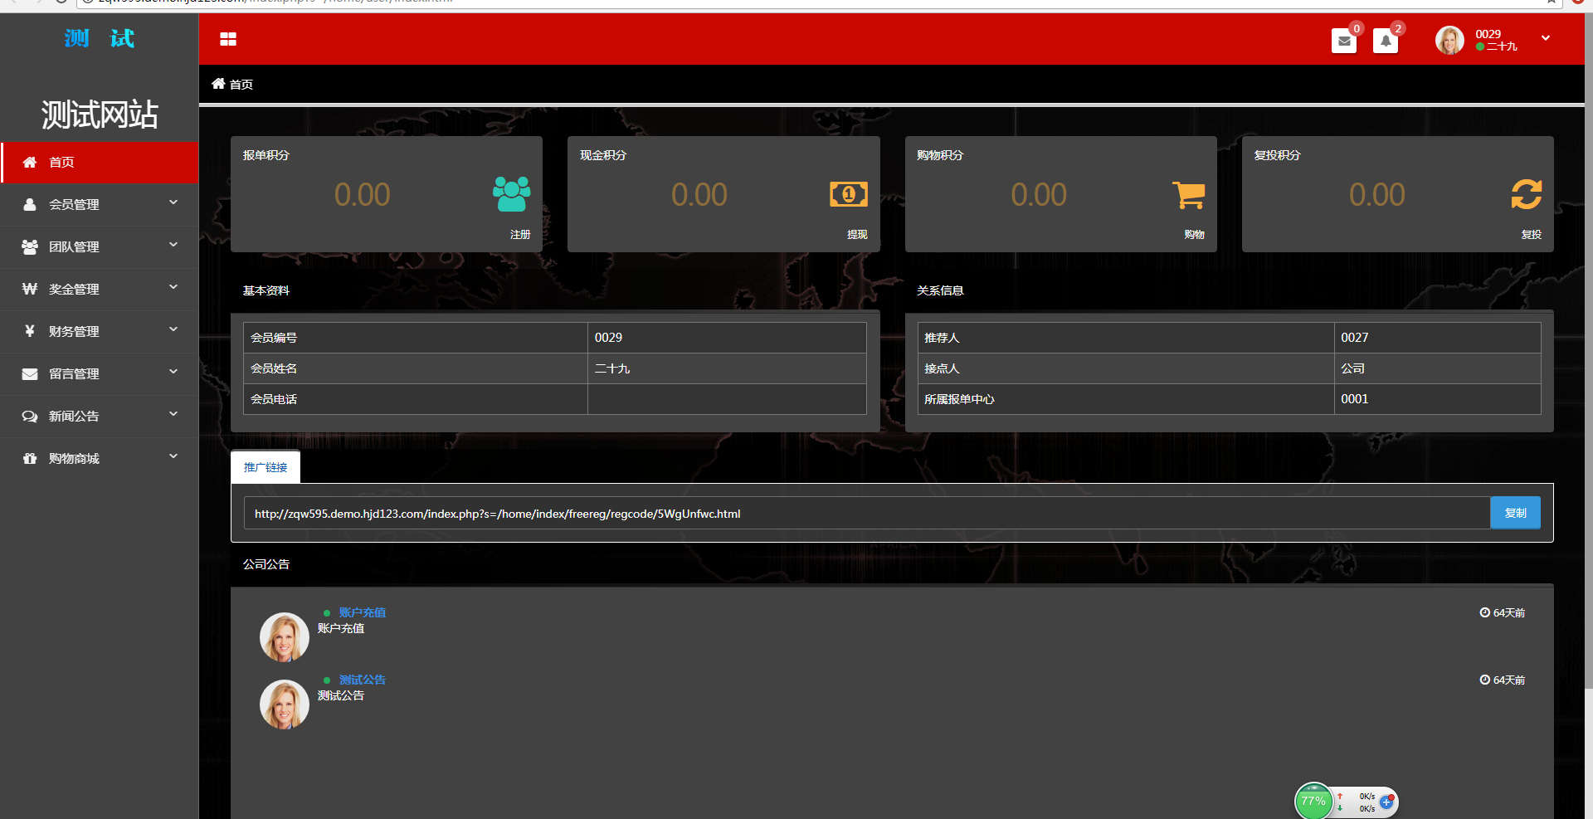Click the cash withdraw money icon
Viewport: 1593px width, 819px height.
click(848, 194)
